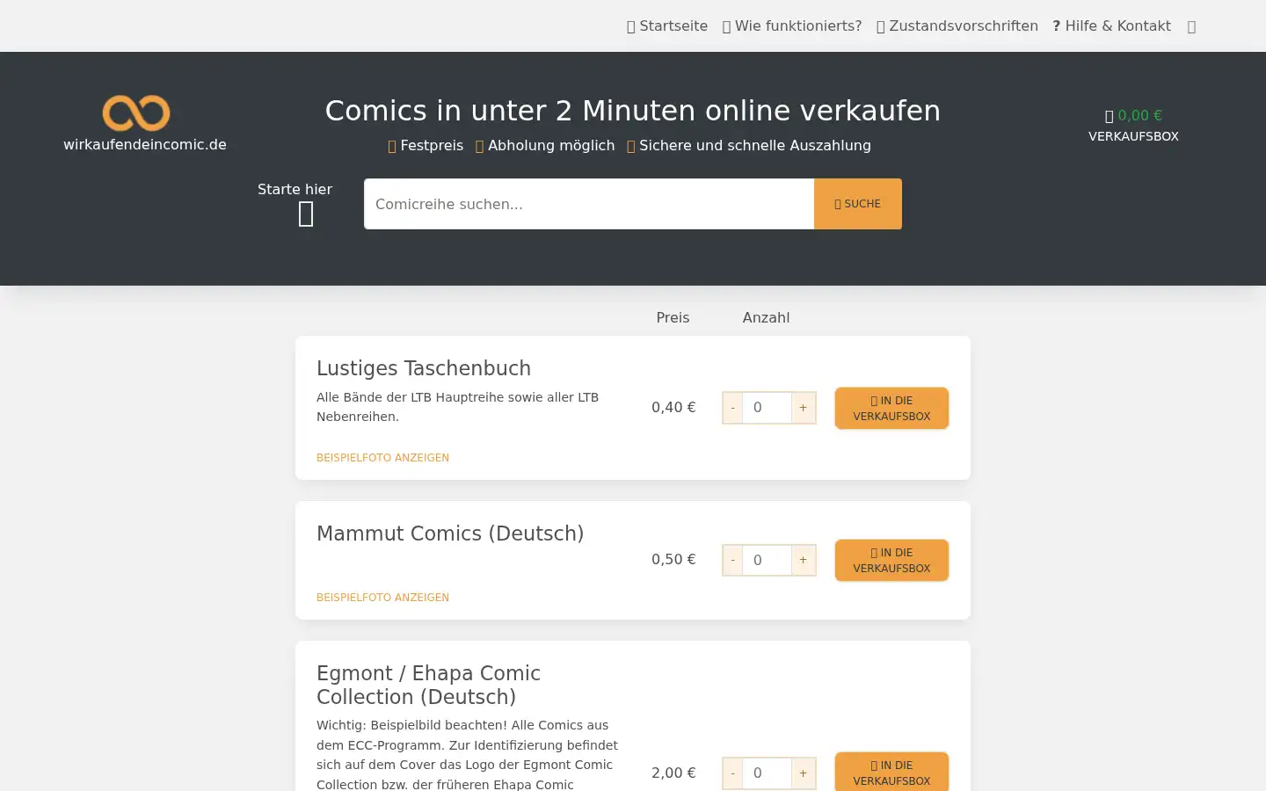The height and width of the screenshot is (791, 1266).
Task: Click the 'Egmont / Ehapa Comic Collection' title
Action: point(428,685)
